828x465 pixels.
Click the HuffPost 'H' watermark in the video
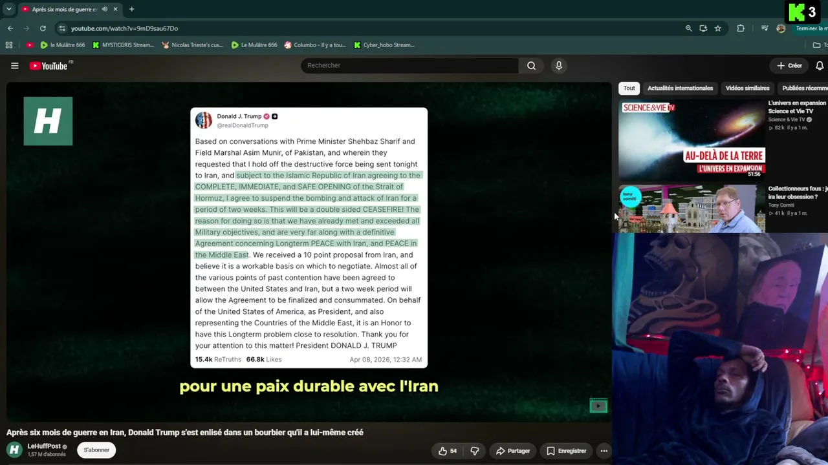(48, 121)
